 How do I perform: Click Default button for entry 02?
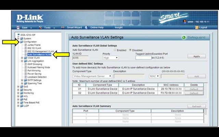[194, 93]
